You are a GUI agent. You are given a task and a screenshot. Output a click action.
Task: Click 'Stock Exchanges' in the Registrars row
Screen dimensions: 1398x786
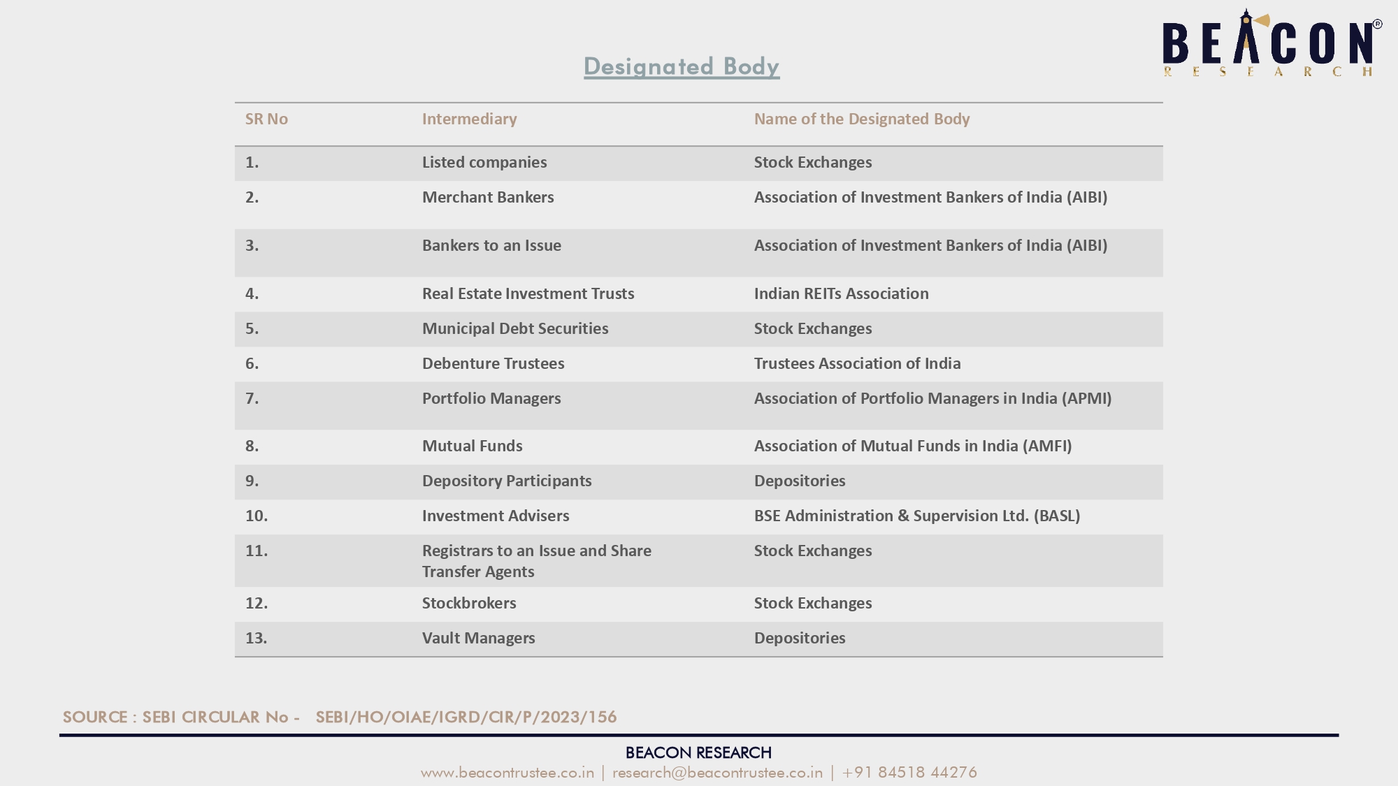[x=813, y=551]
